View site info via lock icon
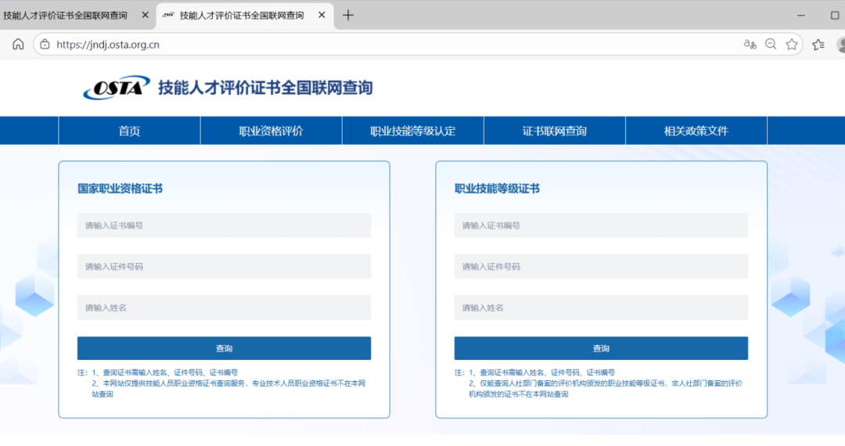The width and height of the screenshot is (845, 446). pos(45,45)
